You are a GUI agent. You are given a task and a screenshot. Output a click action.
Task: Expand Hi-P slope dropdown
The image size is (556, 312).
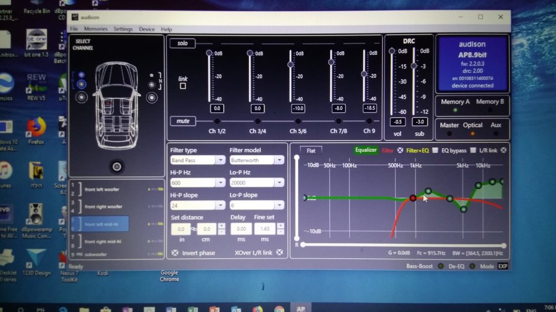(221, 205)
